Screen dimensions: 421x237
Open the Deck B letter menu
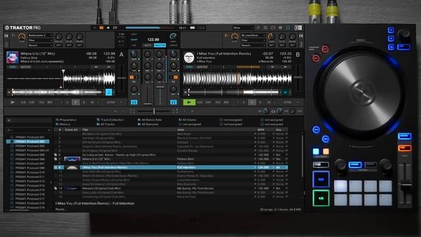[297, 55]
